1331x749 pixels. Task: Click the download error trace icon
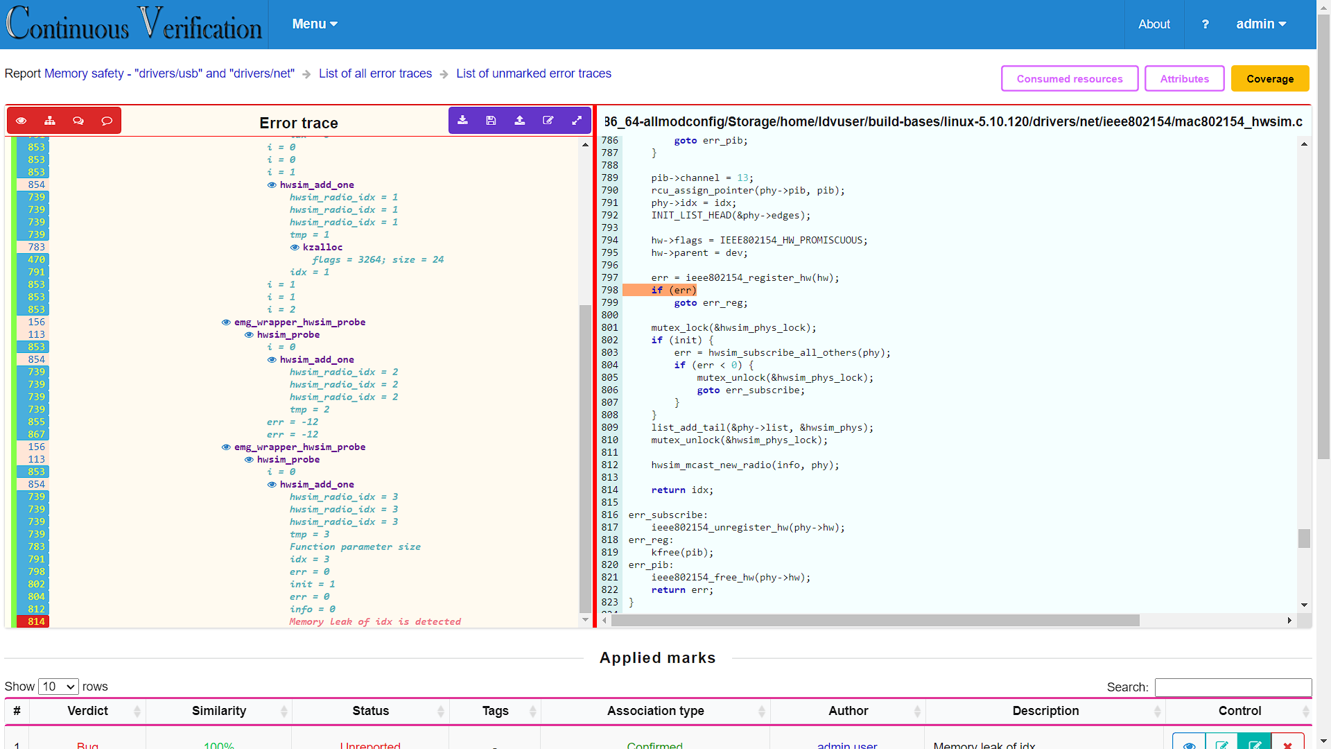point(463,121)
